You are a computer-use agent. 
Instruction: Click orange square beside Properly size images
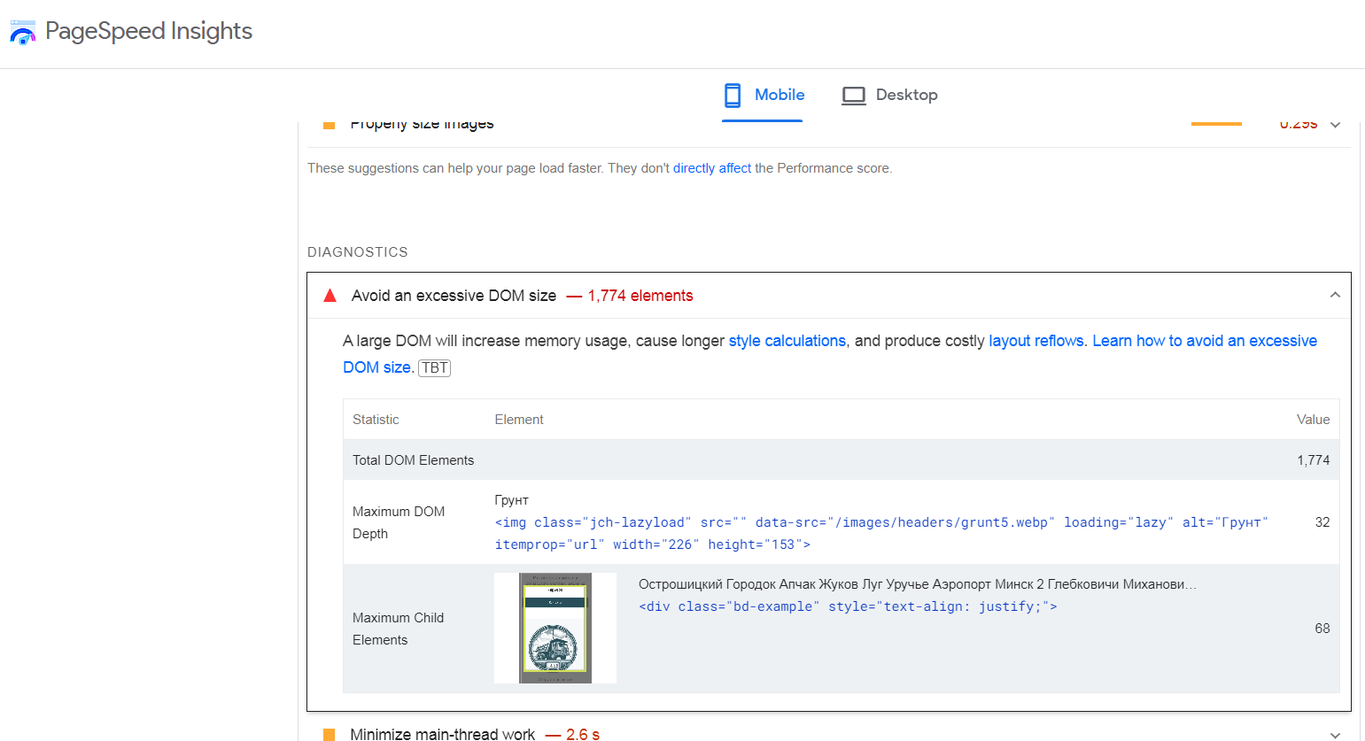pyautogui.click(x=329, y=125)
